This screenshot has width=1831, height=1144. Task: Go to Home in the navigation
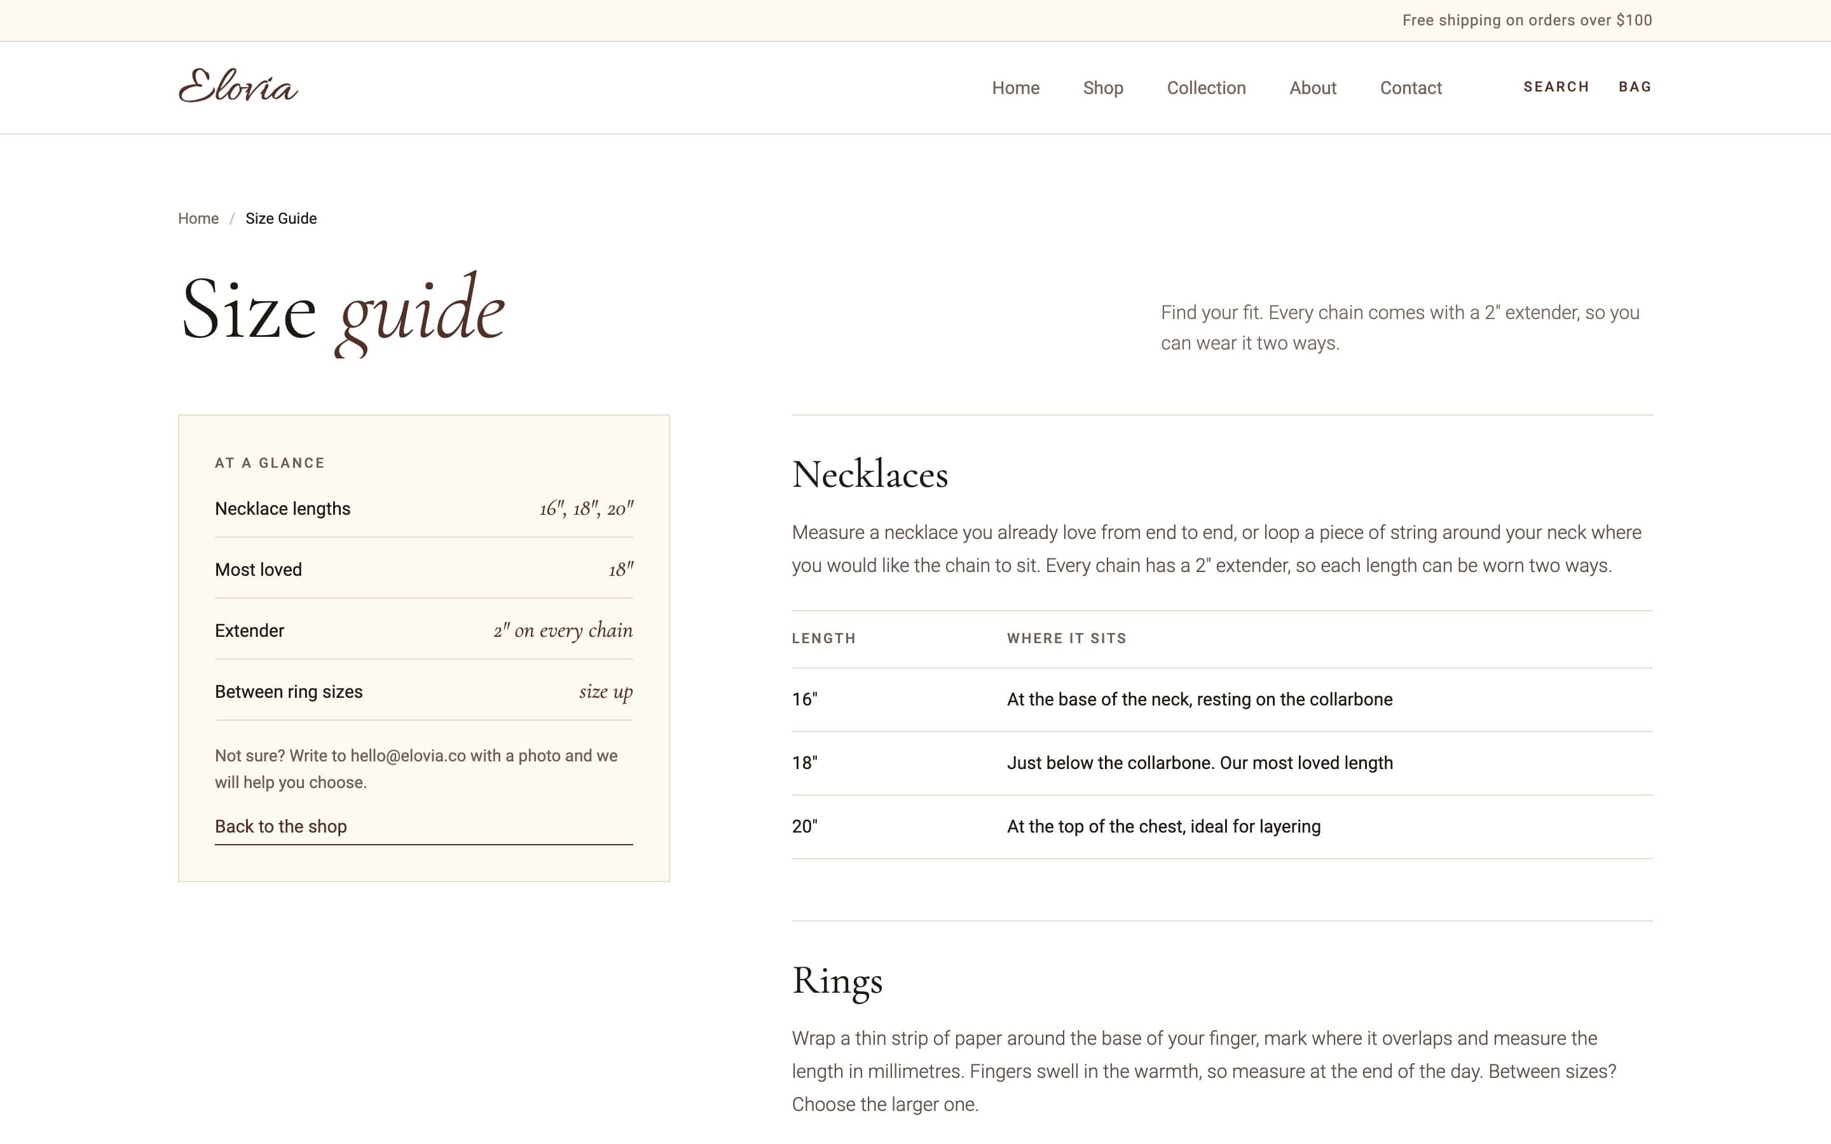click(x=1015, y=88)
